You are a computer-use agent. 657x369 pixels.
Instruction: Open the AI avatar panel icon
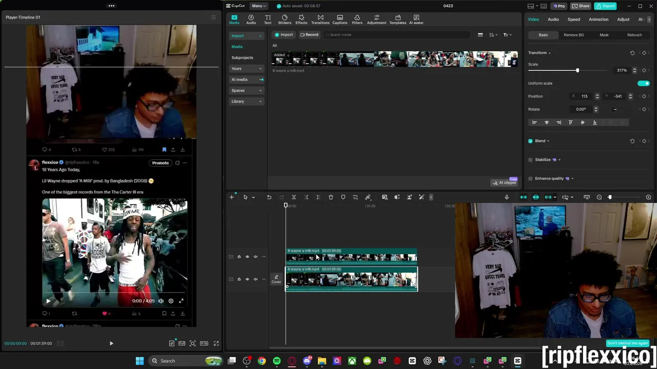(416, 19)
